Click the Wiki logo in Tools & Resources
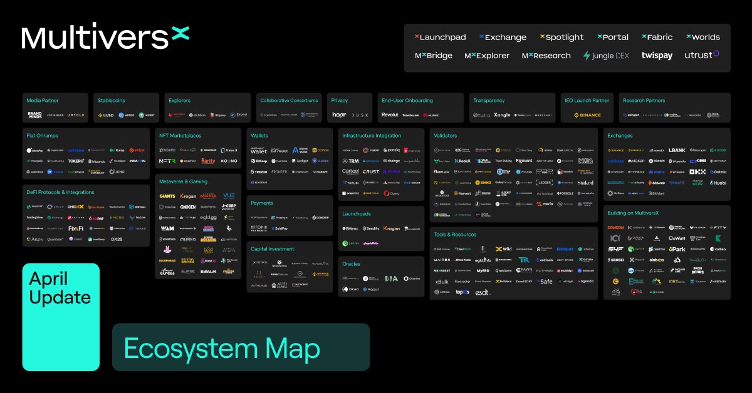 (504, 248)
